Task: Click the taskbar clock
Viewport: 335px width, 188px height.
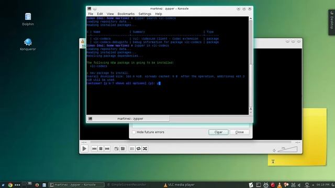Action: (323, 184)
